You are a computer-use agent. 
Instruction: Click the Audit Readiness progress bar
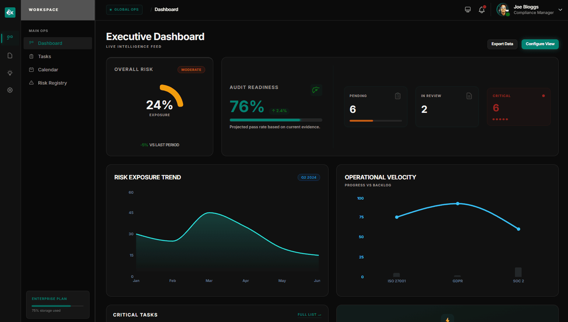pos(276,120)
